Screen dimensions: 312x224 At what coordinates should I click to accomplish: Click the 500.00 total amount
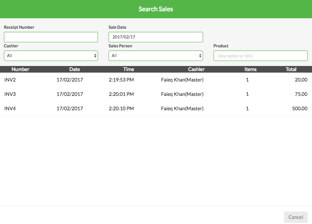[300, 108]
